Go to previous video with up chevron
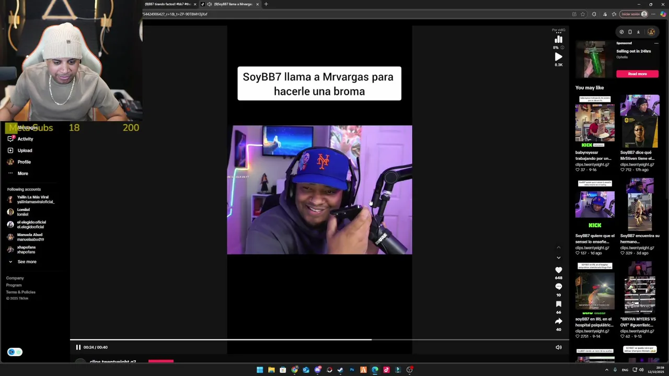 click(559, 247)
